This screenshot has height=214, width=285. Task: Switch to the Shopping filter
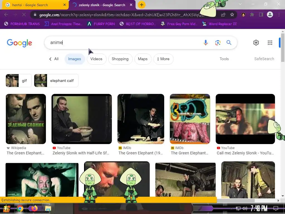coord(120,59)
